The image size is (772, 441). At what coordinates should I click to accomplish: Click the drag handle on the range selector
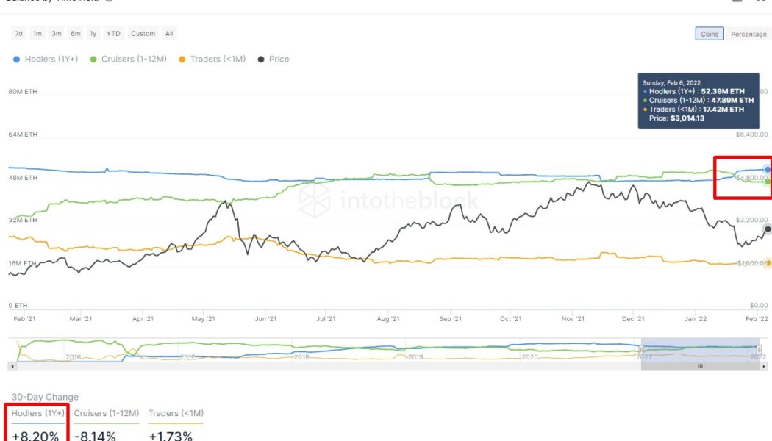[x=699, y=365]
